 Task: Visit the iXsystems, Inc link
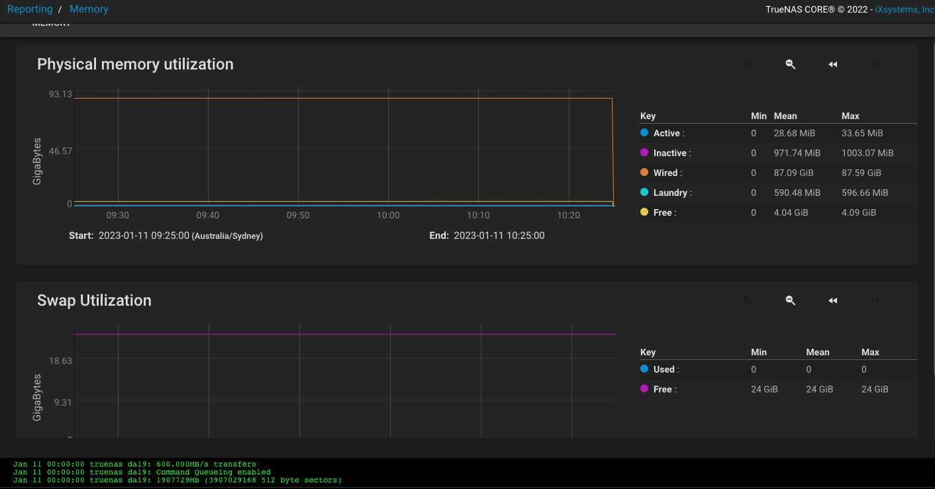[905, 10]
